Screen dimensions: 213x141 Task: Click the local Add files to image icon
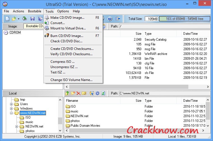[x=92, y=93]
